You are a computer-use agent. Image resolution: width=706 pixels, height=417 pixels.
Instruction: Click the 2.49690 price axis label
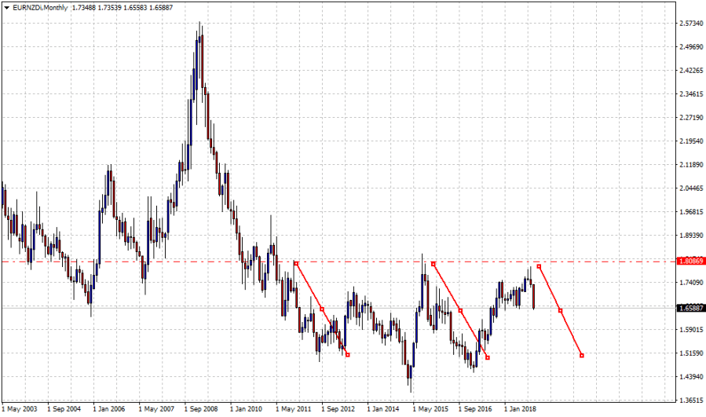click(x=691, y=47)
